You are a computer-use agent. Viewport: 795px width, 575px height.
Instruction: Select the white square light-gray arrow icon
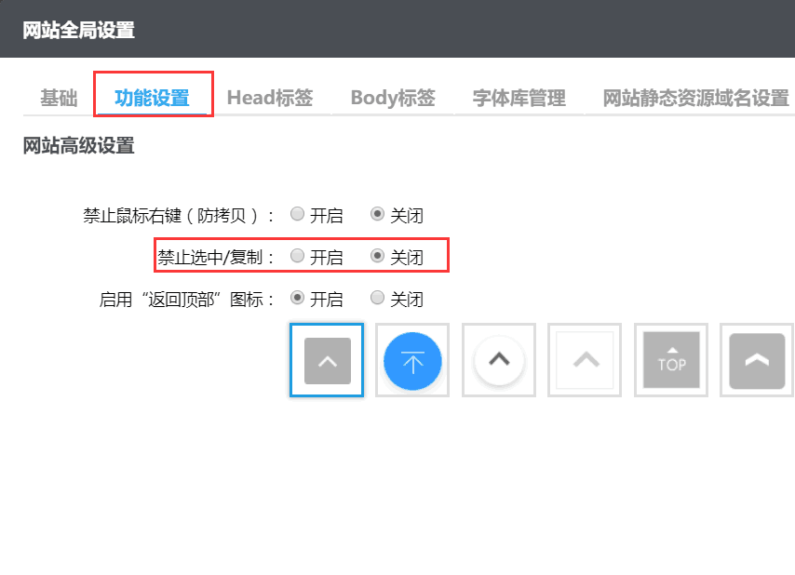(x=585, y=360)
